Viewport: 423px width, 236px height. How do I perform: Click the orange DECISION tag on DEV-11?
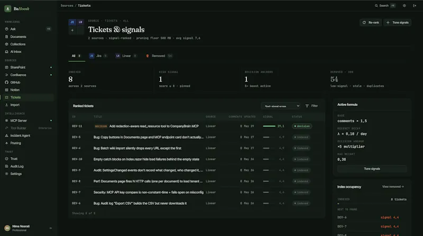[101, 126]
